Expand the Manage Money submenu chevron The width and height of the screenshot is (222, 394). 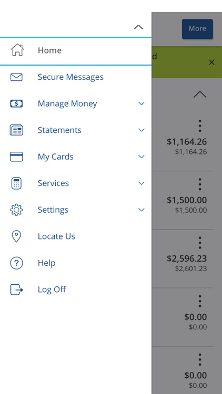click(142, 103)
